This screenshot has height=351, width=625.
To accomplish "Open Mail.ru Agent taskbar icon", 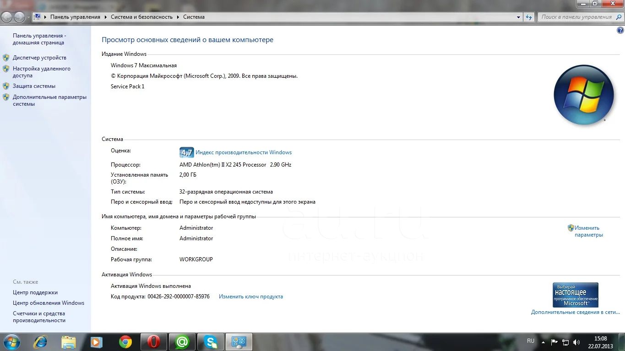I will click(182, 342).
